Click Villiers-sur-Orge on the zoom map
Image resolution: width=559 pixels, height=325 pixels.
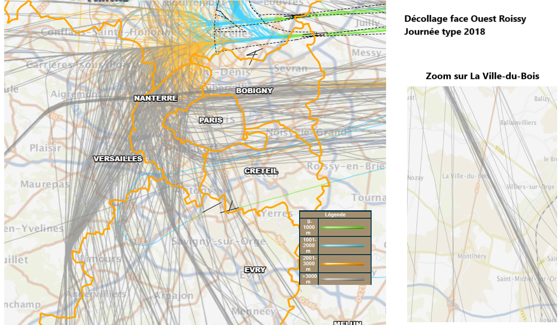tap(530, 187)
